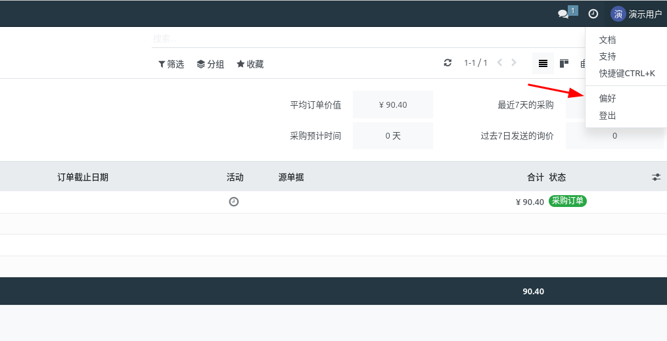Click the activity clock icon in order row
667x341 pixels.
point(233,202)
